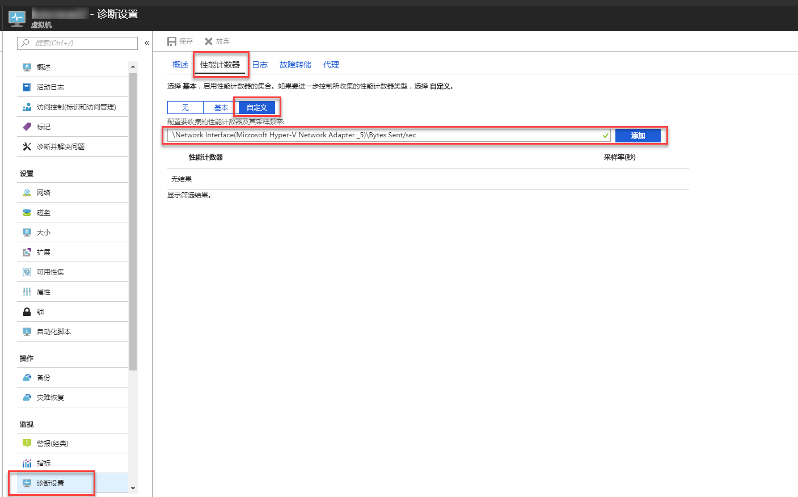Viewport: 798px width, 497px height.
Task: Select the None option toggle
Action: pyautogui.click(x=185, y=107)
